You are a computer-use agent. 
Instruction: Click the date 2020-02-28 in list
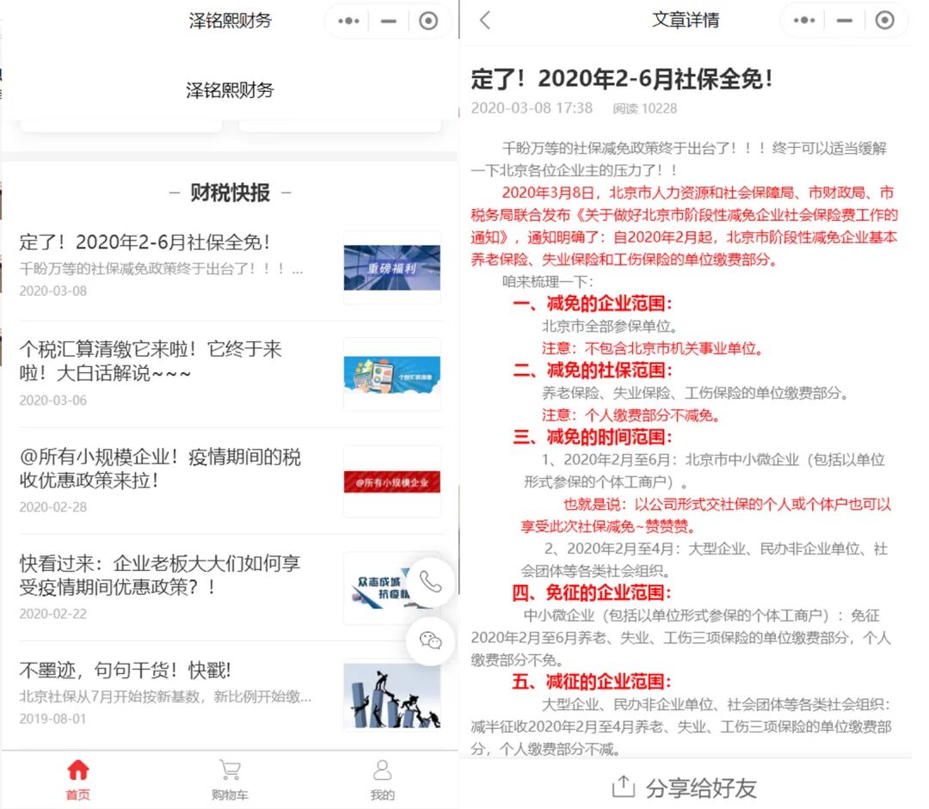[x=52, y=507]
